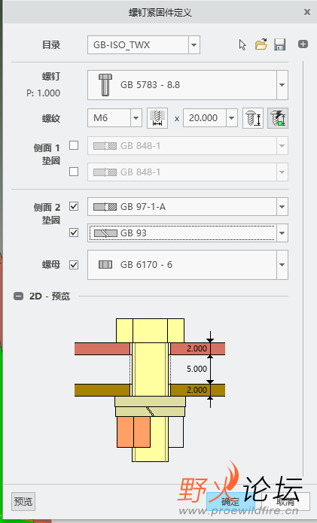Open saved fastener file folder icon
Image resolution: width=317 pixels, height=523 pixels.
(x=261, y=44)
